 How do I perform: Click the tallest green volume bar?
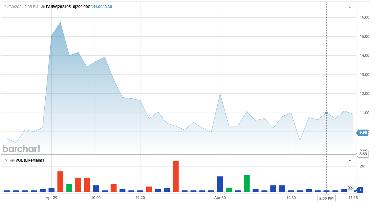click(x=246, y=183)
